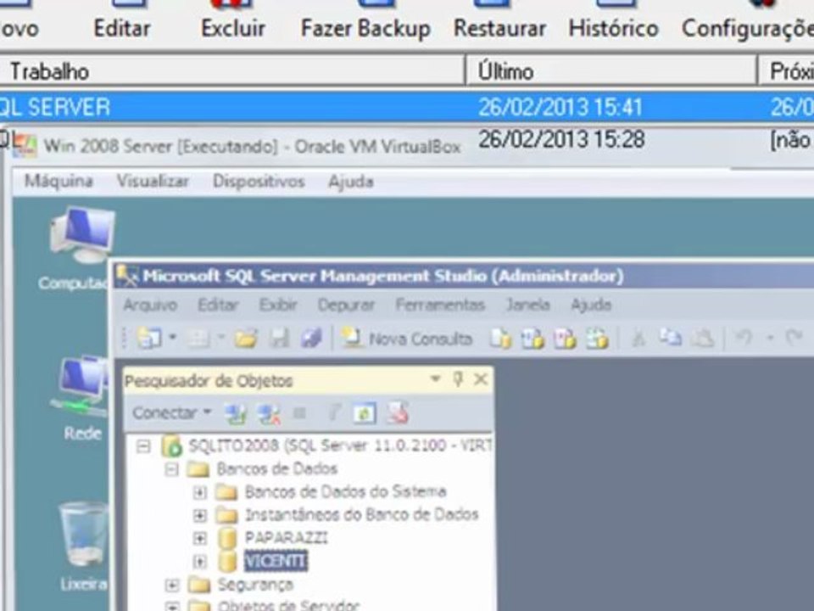Select the Bancos de Dados folder
The image size is (814, 611).
277,468
